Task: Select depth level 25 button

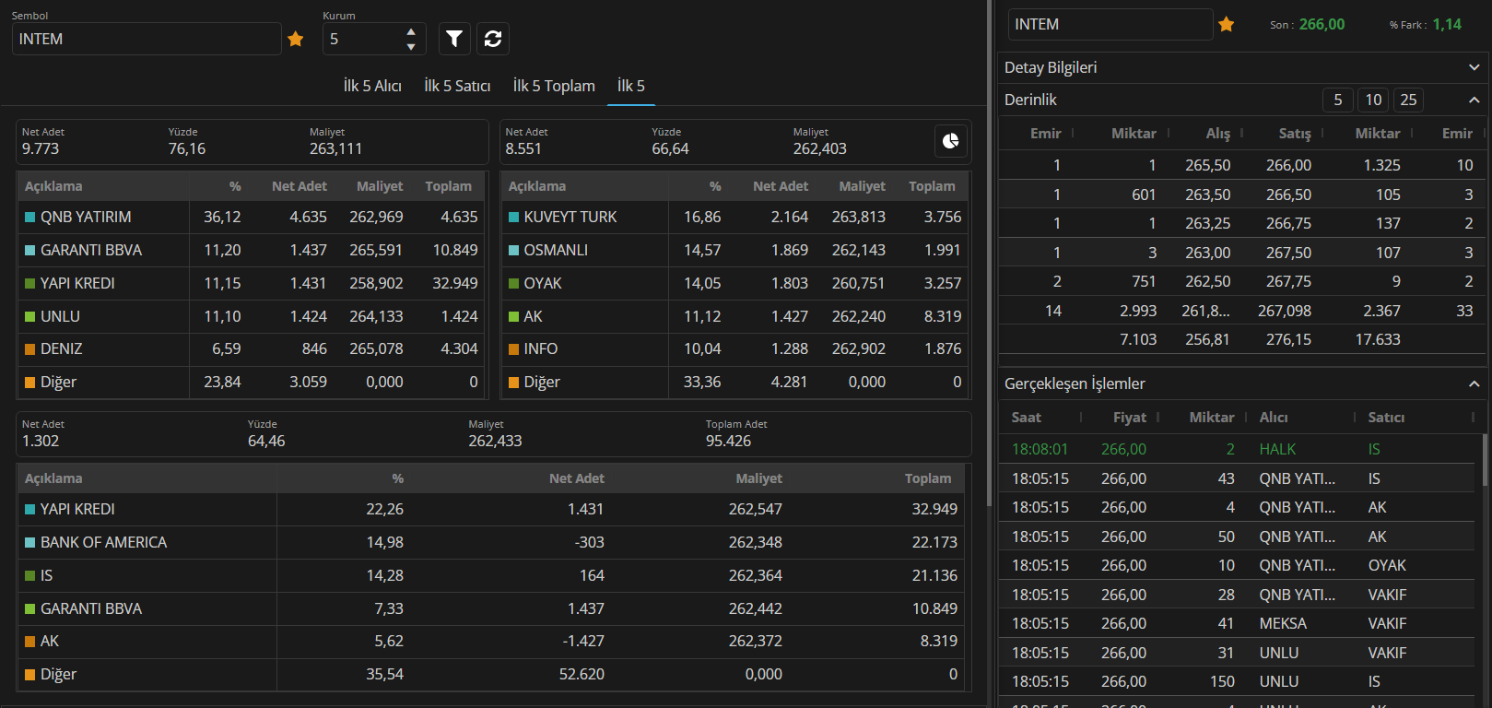Action: (x=1408, y=100)
